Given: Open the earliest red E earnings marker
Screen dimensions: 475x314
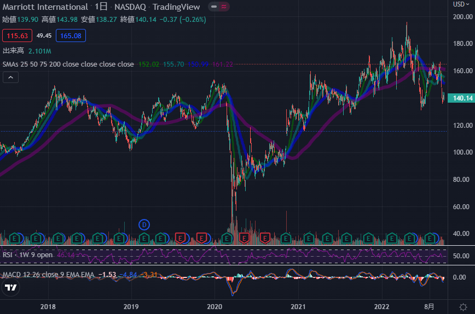Looking at the screenshot, I should (x=180, y=239).
